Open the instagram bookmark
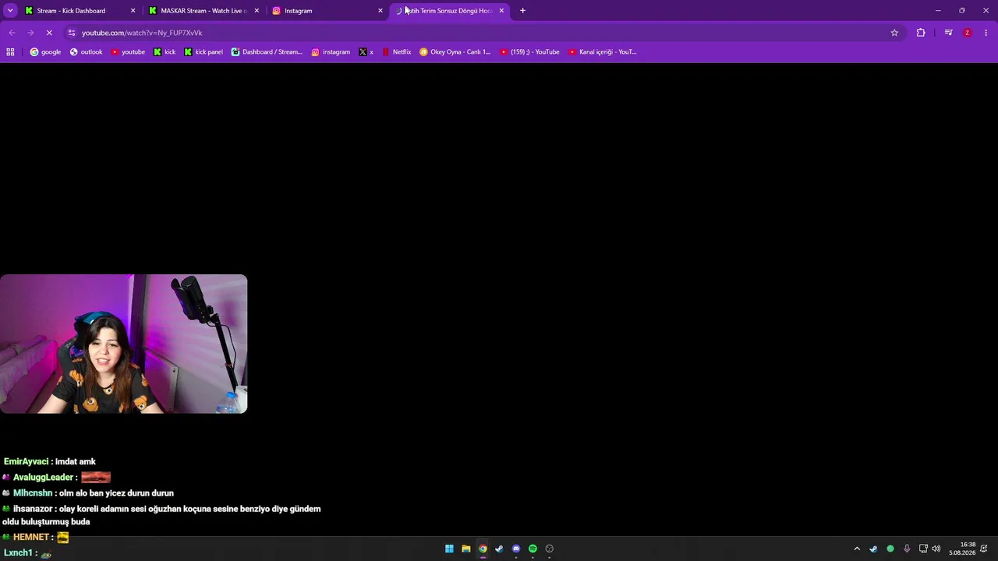The width and height of the screenshot is (998, 561). 331,52
